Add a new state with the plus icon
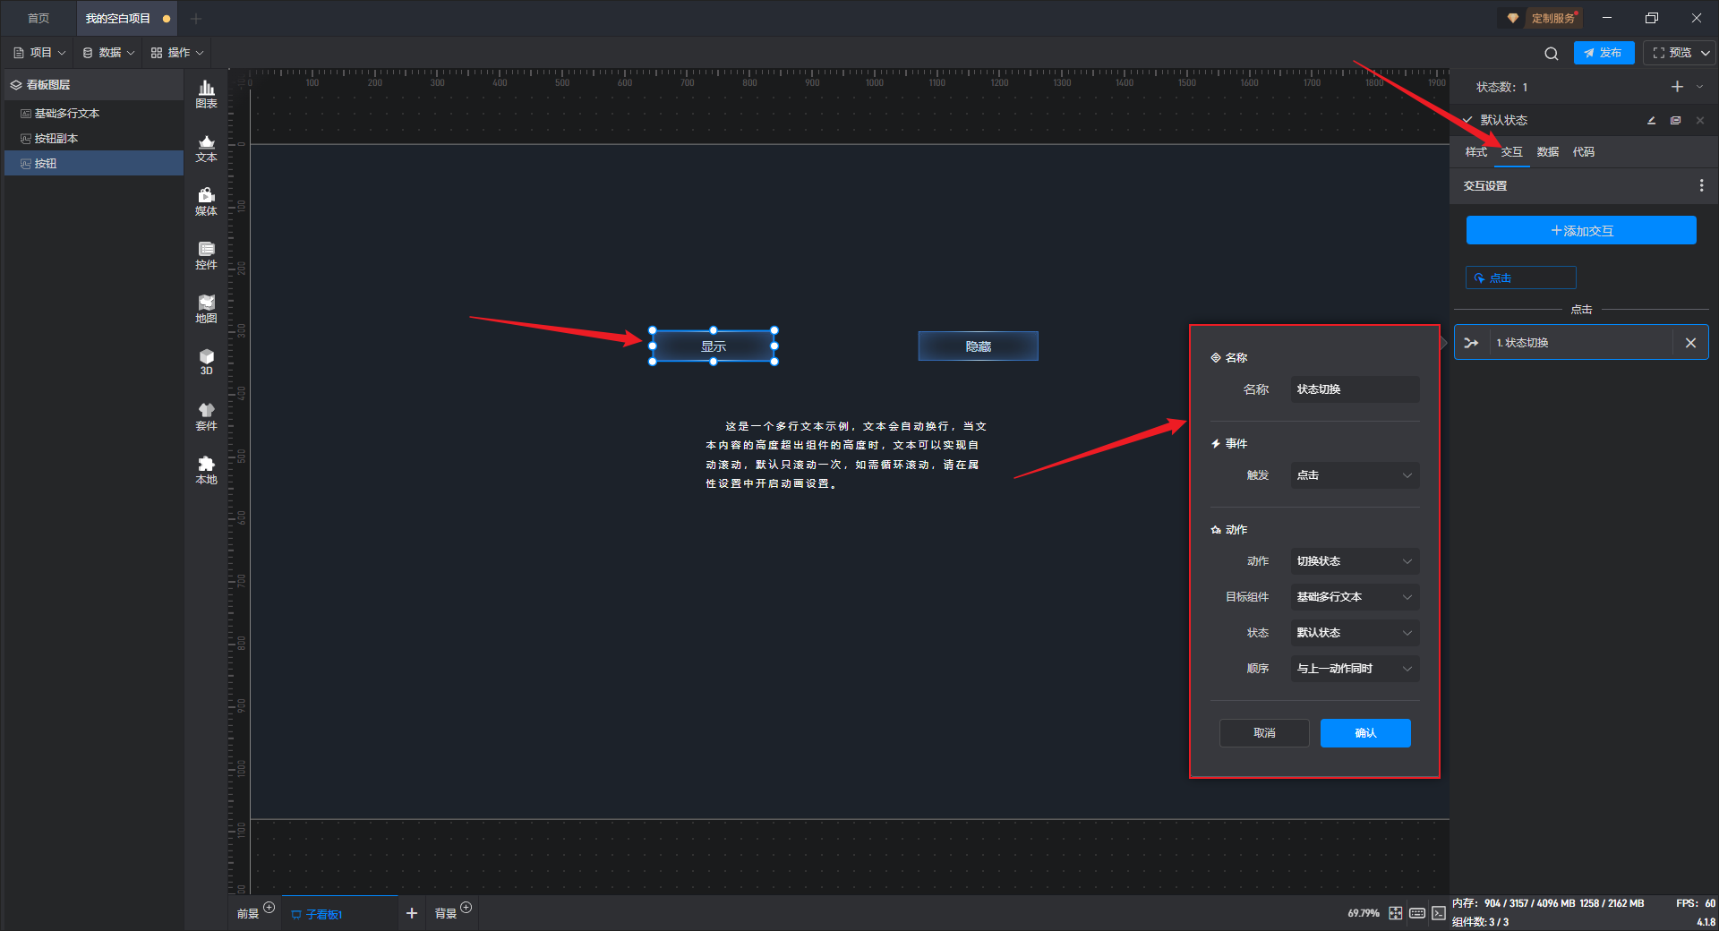This screenshot has height=931, width=1719. (x=1677, y=87)
